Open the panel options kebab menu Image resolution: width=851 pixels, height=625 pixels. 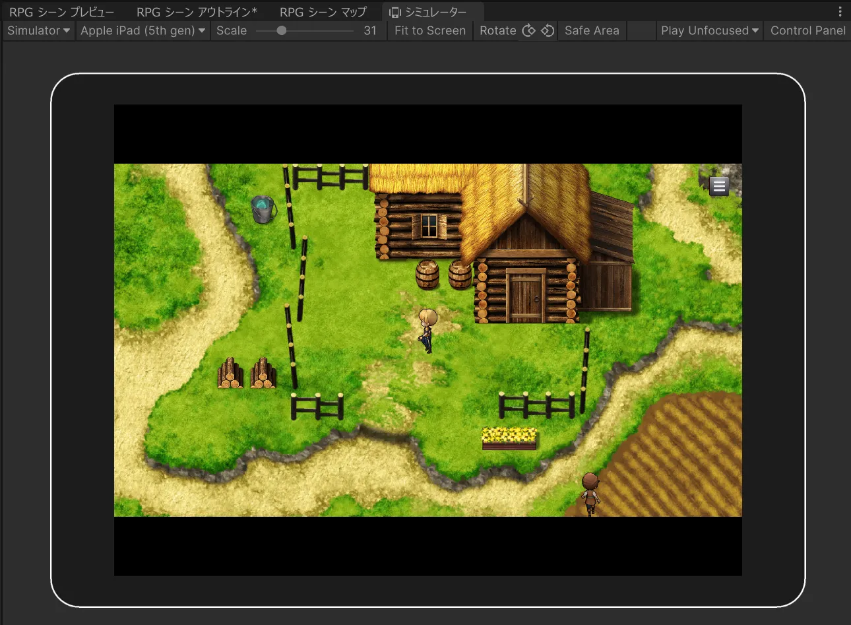point(840,12)
